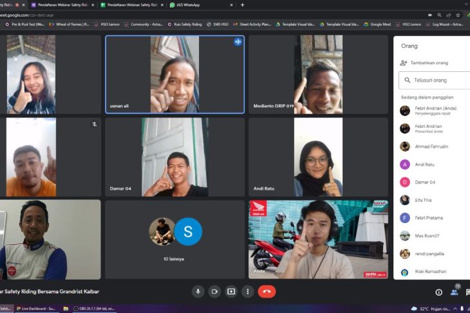This screenshot has height=313, width=470.
Task: Click the muted mic icon on orange-shirt tile
Action: [95, 124]
